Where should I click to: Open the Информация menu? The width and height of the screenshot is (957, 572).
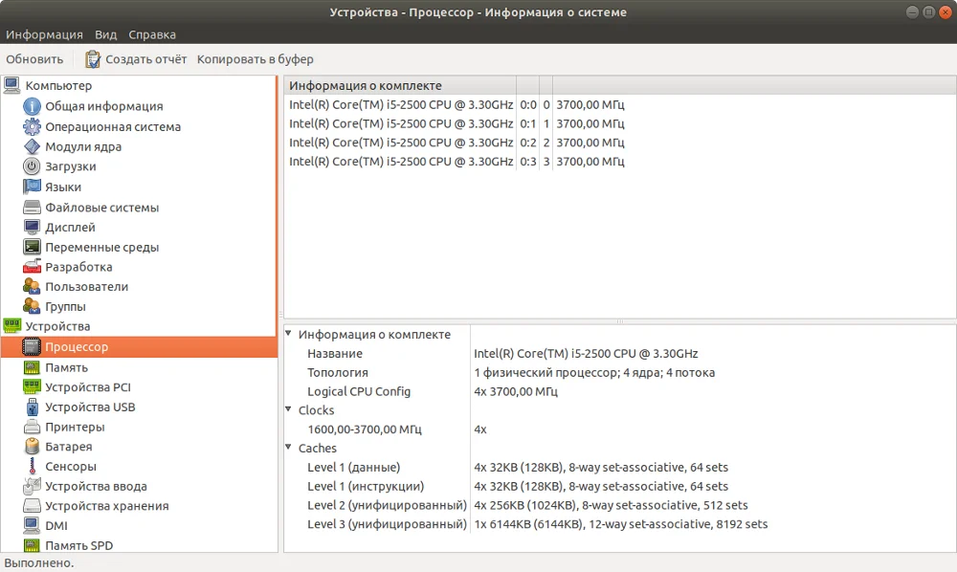[x=44, y=34]
